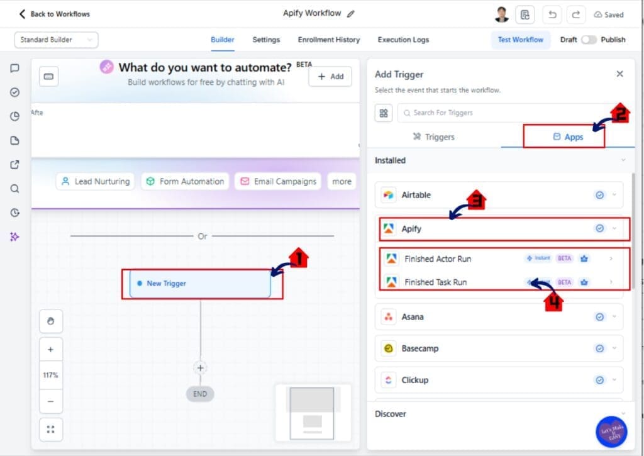Open checkmark circle icon in left sidebar
644x456 pixels.
[x=15, y=92]
